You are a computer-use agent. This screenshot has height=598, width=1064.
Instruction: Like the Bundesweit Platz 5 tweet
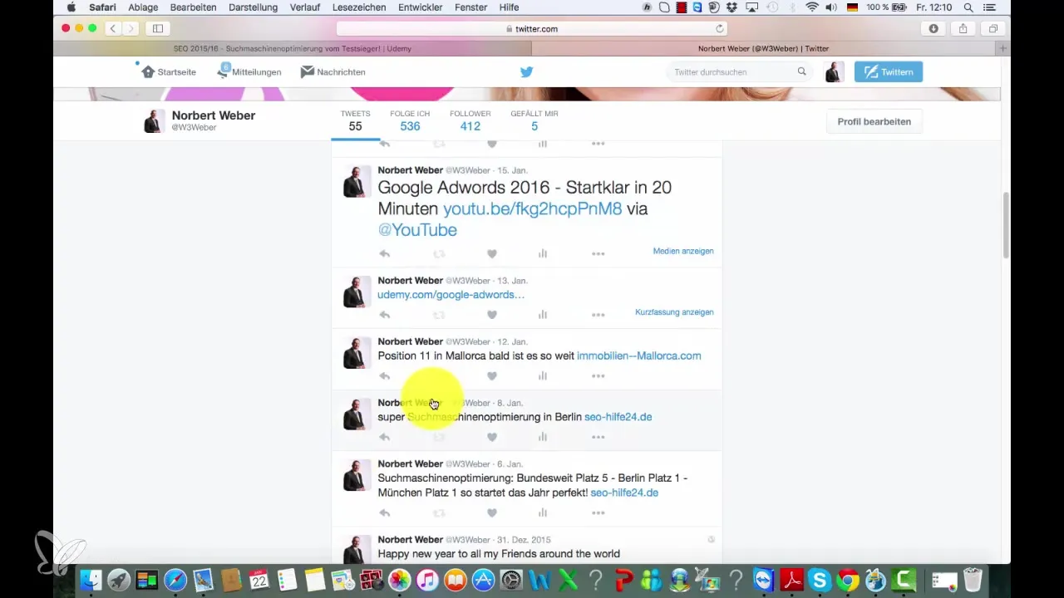[x=492, y=513]
